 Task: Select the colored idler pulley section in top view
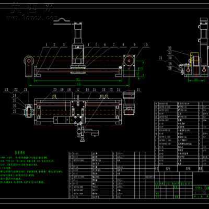pos(29,111)
